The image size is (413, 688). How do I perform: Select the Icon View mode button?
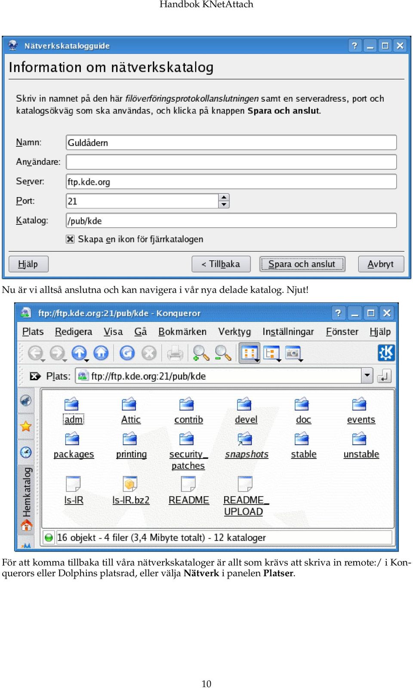250,353
